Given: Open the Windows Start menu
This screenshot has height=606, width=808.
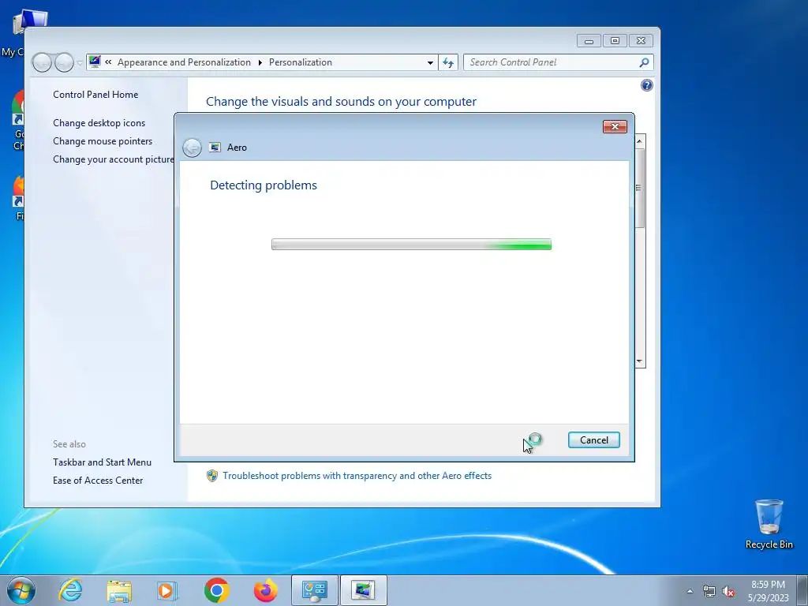Looking at the screenshot, I should tap(21, 590).
